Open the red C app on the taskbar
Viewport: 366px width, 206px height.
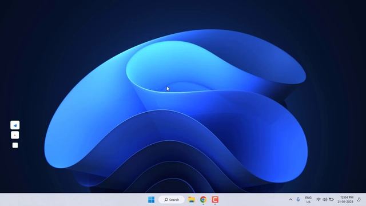(x=215, y=200)
